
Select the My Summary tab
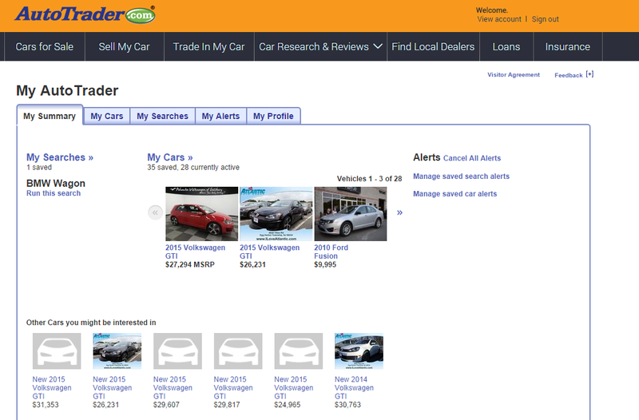(50, 116)
